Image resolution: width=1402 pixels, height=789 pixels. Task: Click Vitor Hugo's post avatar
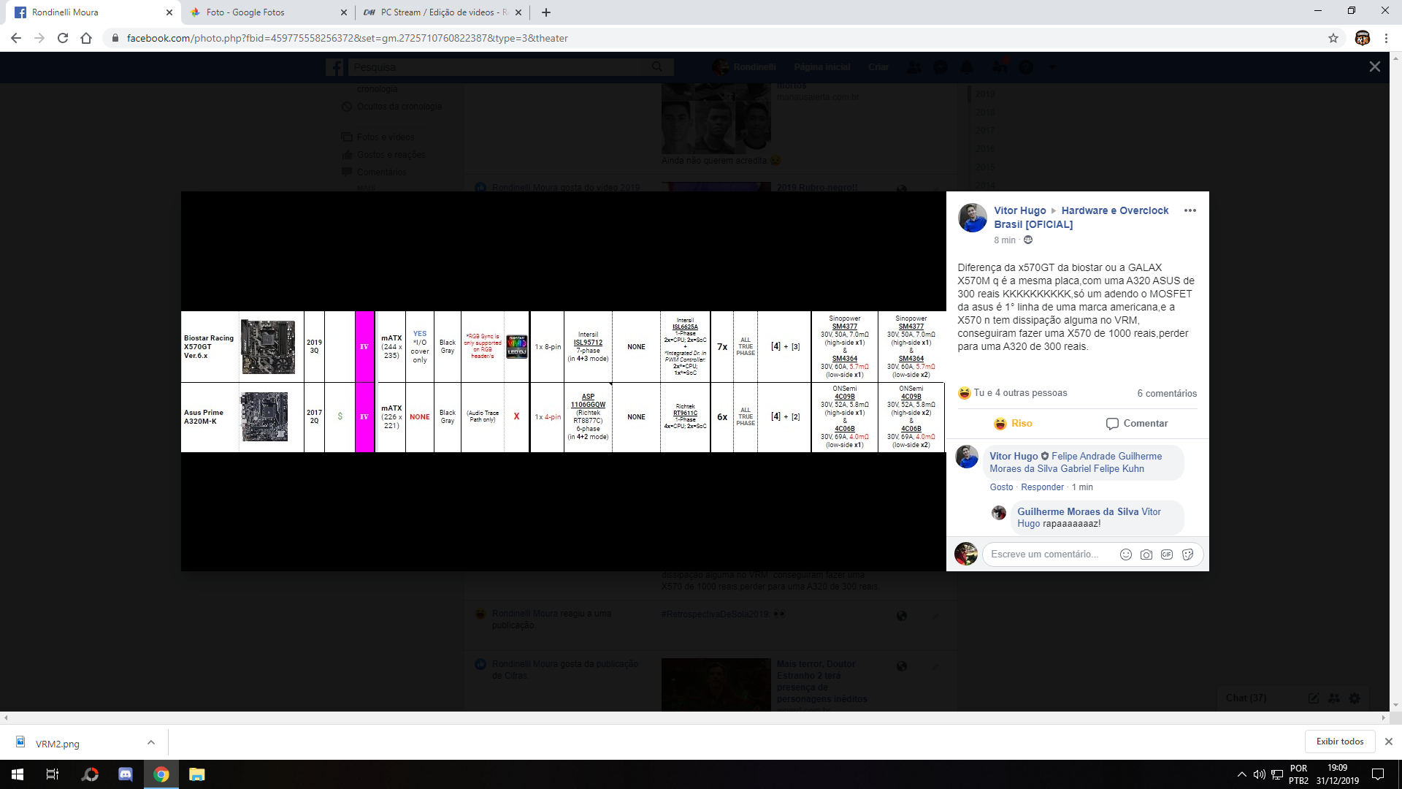(972, 218)
